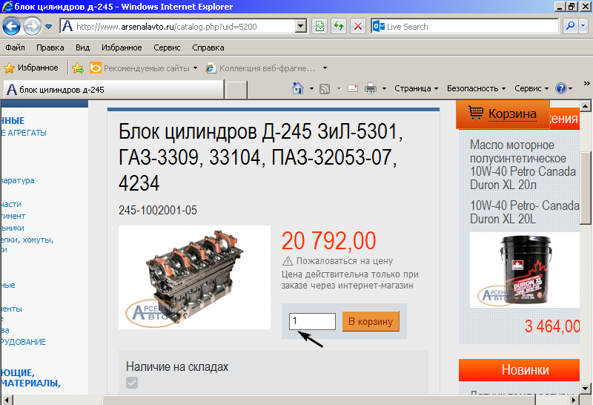This screenshot has height=405, width=593.
Task: Click the Duron XL oil bucket image
Action: coord(525,270)
